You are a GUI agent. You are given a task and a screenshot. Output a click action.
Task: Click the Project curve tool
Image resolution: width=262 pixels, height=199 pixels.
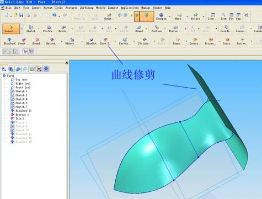tap(210, 41)
